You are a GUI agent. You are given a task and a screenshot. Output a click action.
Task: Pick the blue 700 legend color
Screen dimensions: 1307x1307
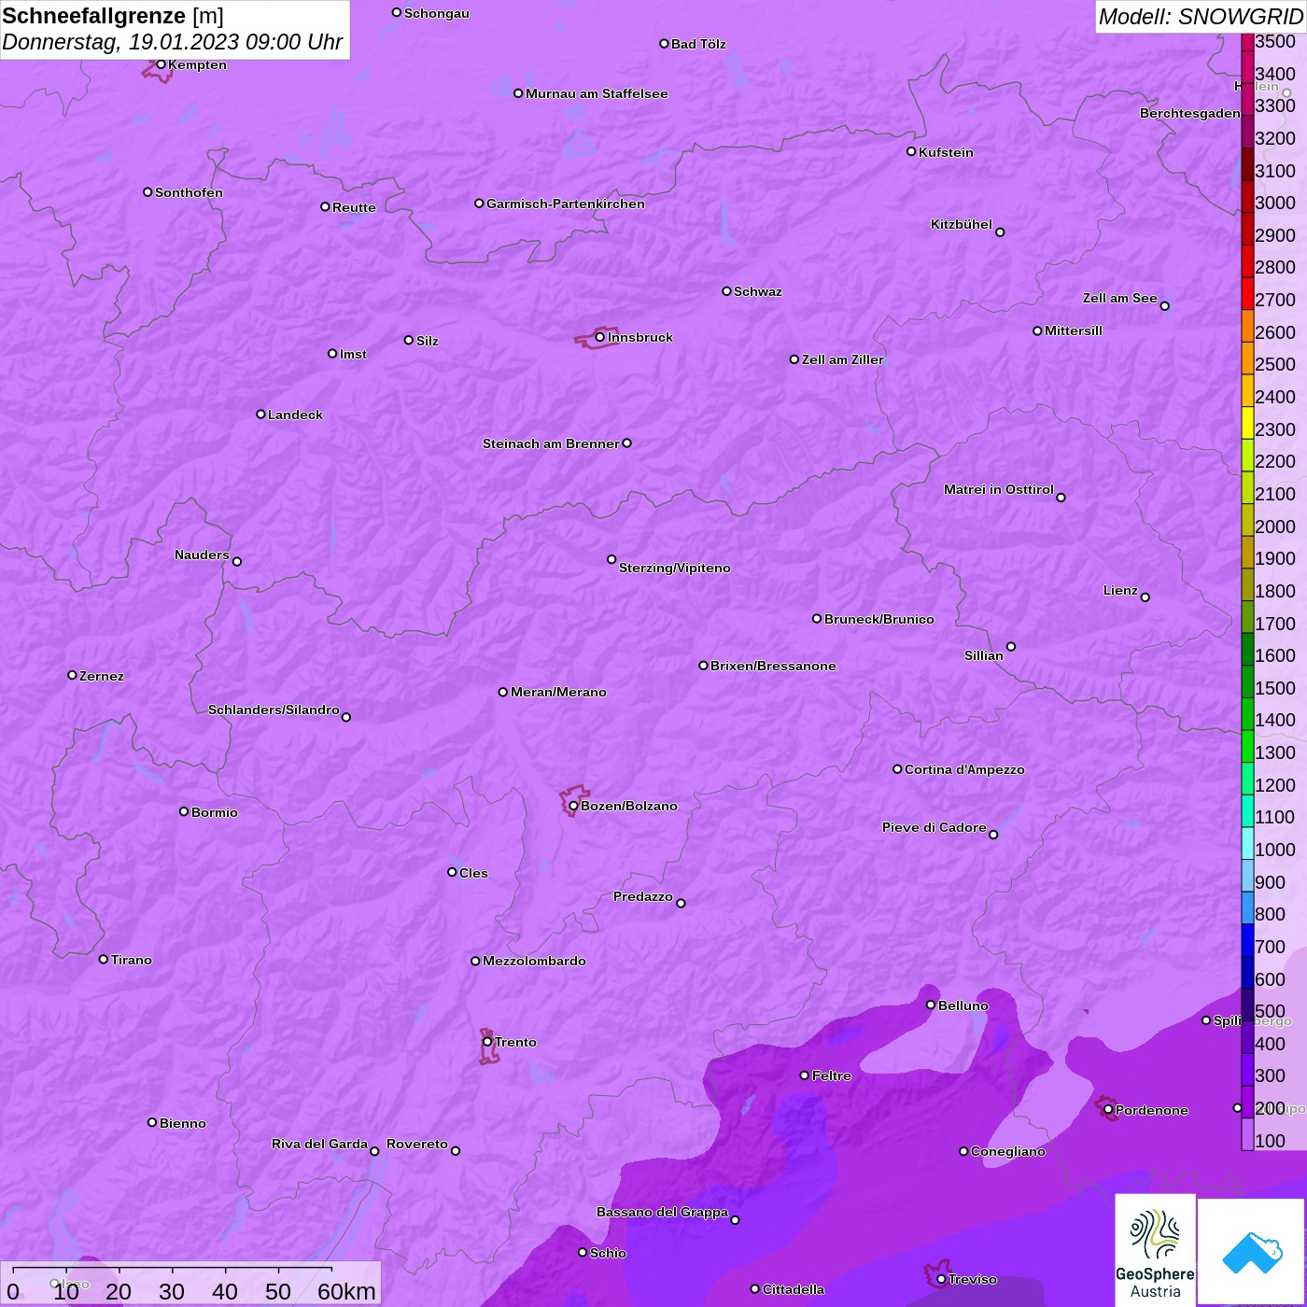tap(1247, 940)
